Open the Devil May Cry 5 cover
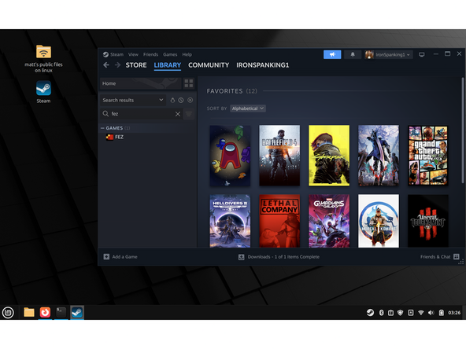 point(379,156)
